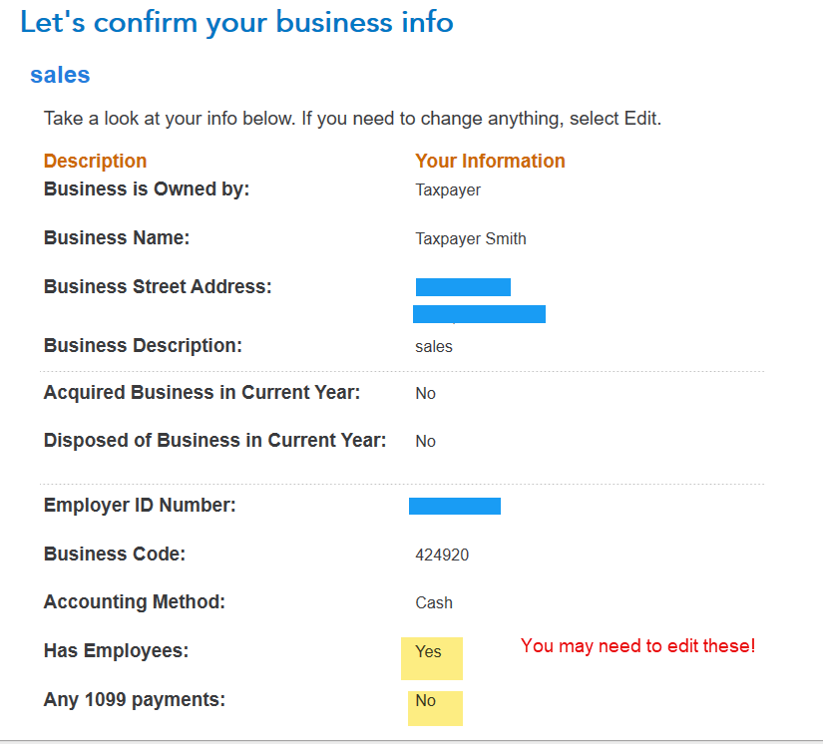Click the red "You may need to edit these!" note
823x744 pixels.
(x=638, y=646)
